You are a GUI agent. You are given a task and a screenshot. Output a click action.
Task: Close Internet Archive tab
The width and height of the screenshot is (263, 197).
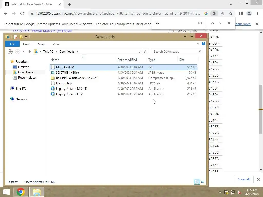click(60, 5)
